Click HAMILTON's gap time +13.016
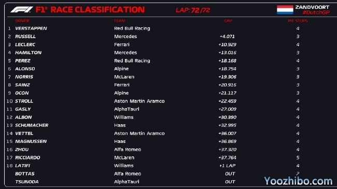The height and width of the screenshot is (189, 337). pyautogui.click(x=227, y=53)
